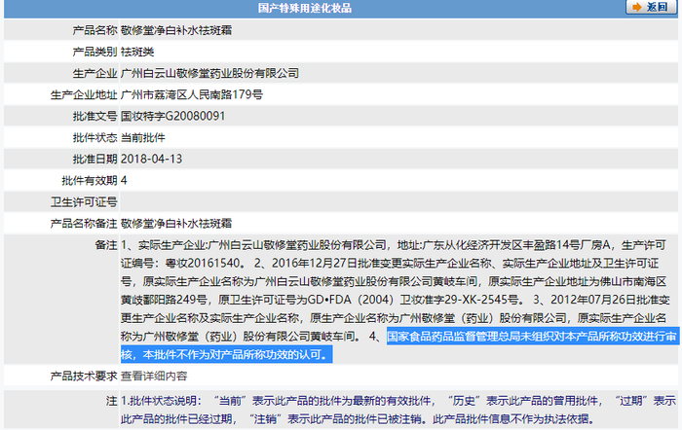The image size is (682, 430).
Task: Click the 产品名称 label
Action: pos(95,30)
